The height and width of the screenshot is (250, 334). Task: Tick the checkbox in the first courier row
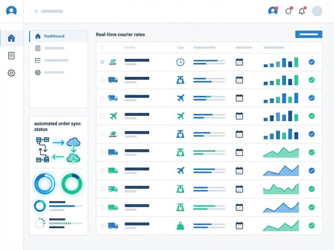[x=103, y=62]
